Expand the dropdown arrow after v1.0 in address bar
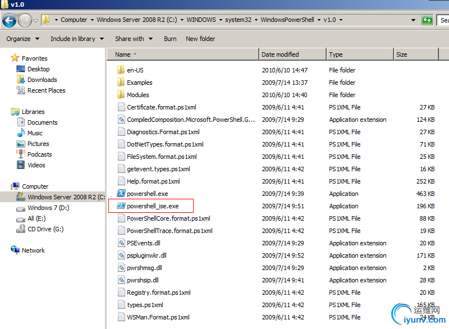Viewport: 449px width, 329px height. point(341,20)
